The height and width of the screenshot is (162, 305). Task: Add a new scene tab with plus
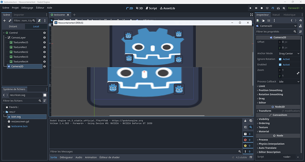(x=74, y=15)
